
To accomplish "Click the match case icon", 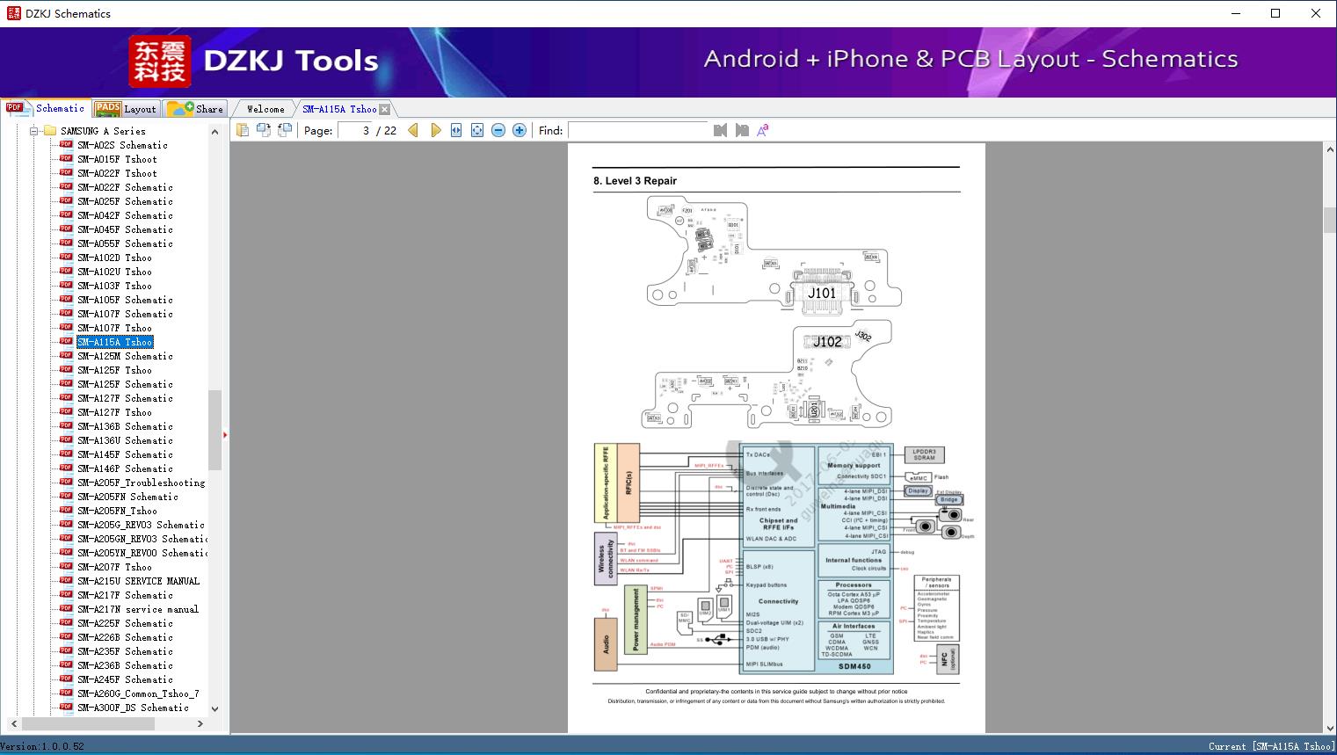I will (x=763, y=130).
